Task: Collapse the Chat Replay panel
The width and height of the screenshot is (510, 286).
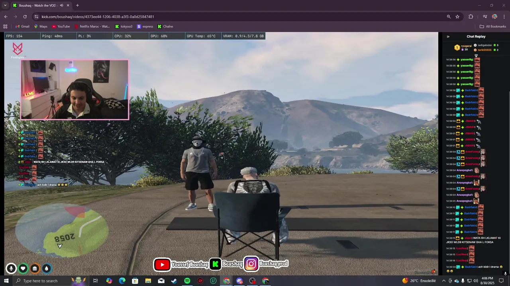Action: pos(448,37)
